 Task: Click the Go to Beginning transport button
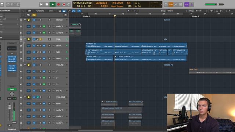(x=41, y=4)
